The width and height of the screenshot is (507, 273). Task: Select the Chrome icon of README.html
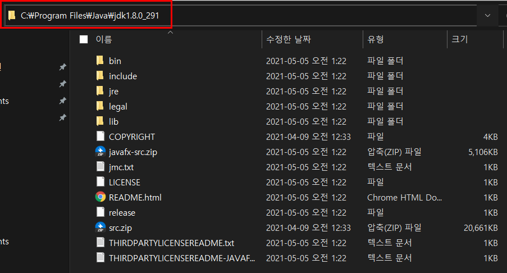tap(101, 197)
